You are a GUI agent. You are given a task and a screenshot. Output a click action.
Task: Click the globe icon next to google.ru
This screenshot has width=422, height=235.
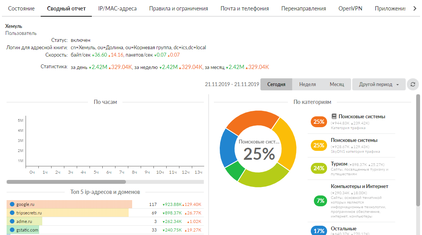tap(12, 204)
